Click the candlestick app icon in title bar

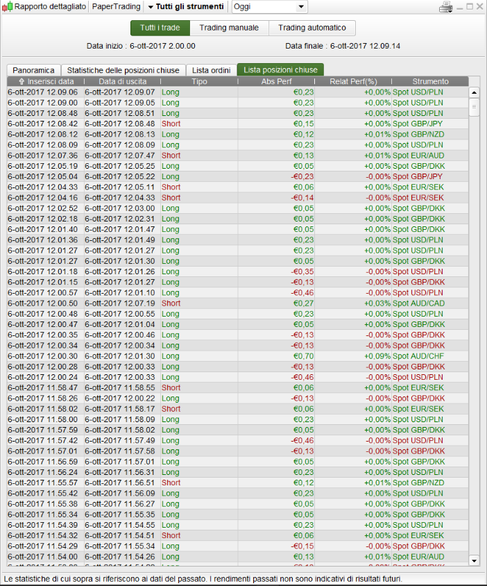click(x=7, y=6)
